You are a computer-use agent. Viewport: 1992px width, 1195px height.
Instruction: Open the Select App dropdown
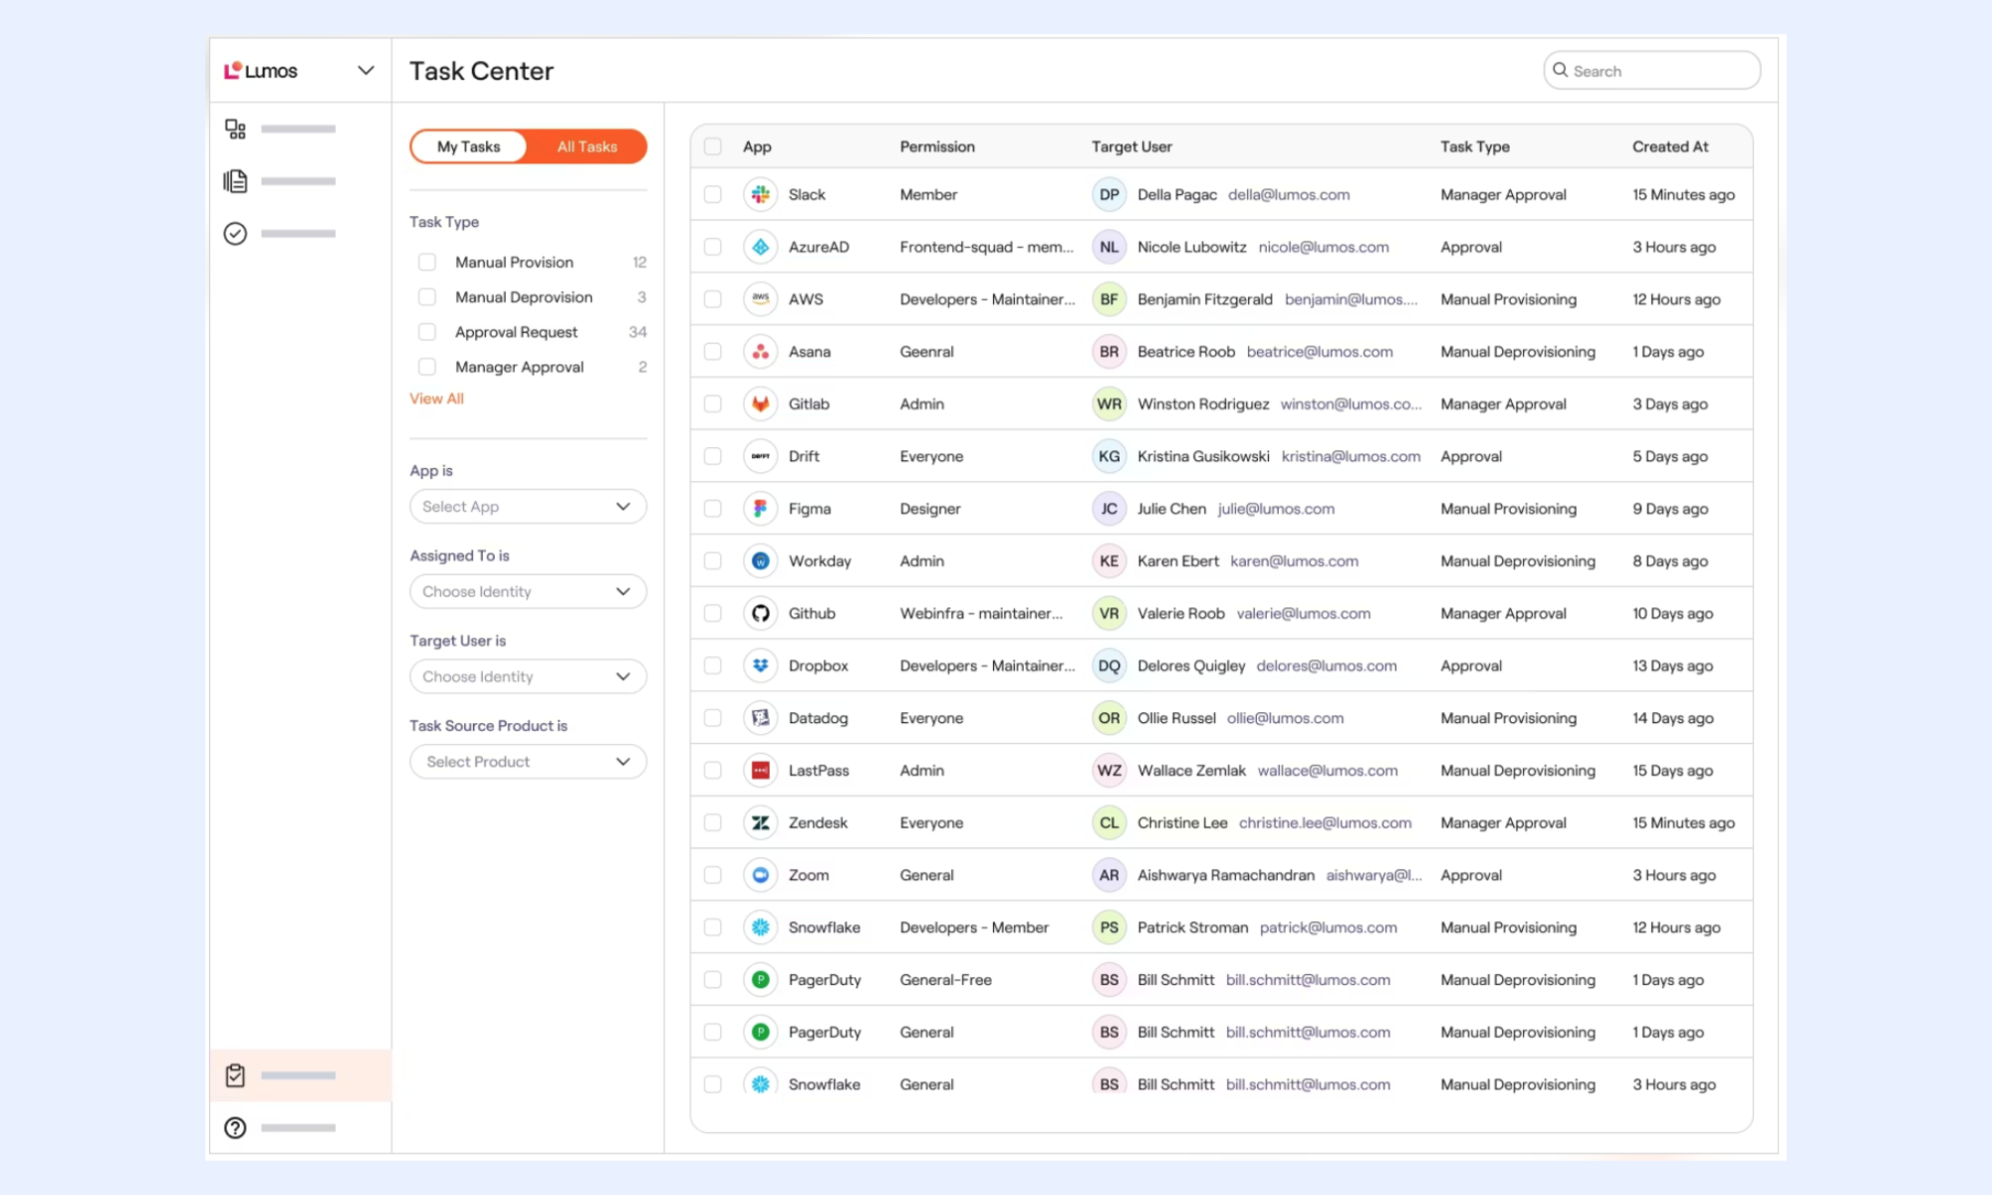[528, 507]
